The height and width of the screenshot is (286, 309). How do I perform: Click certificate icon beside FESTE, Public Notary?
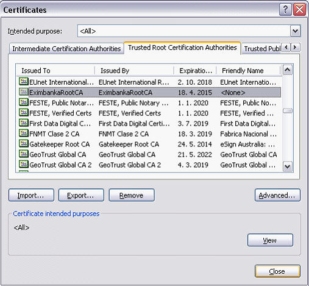click(x=24, y=102)
